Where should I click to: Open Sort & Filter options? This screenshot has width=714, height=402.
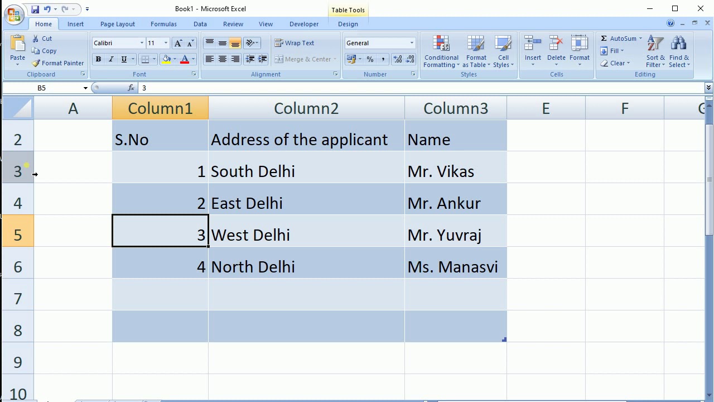(655, 52)
